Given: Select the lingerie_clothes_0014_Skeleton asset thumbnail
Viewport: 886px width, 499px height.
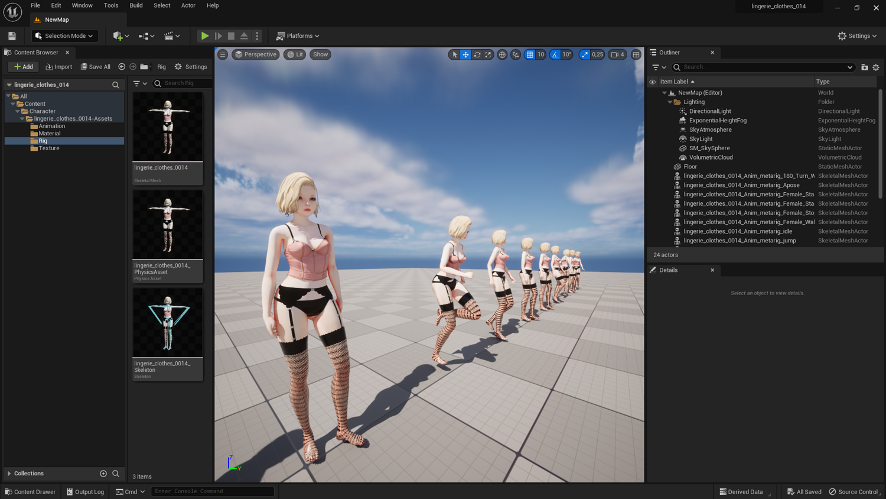Looking at the screenshot, I should tap(168, 334).
